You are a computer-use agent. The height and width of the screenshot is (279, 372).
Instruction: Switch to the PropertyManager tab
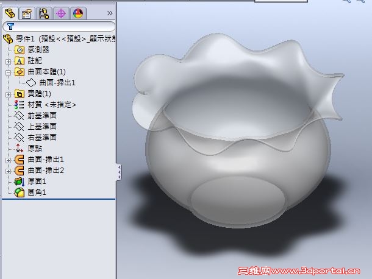pos(27,13)
